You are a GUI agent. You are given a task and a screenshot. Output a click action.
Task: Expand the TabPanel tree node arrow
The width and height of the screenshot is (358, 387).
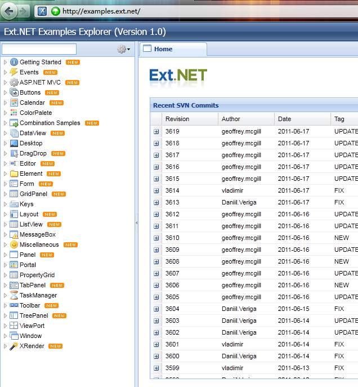point(5,285)
